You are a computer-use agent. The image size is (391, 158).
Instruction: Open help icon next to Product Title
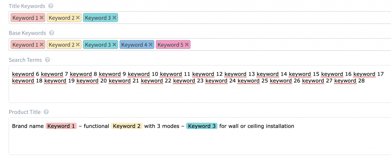coord(46,112)
